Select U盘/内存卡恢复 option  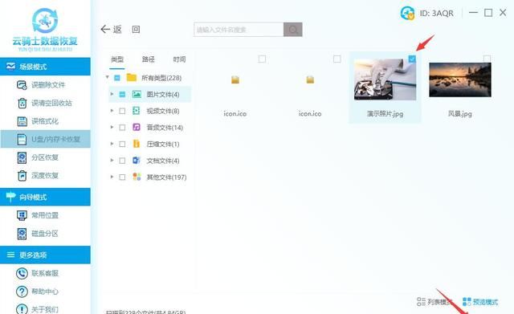click(x=45, y=139)
